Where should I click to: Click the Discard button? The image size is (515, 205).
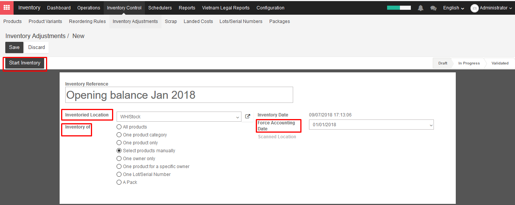tap(37, 47)
